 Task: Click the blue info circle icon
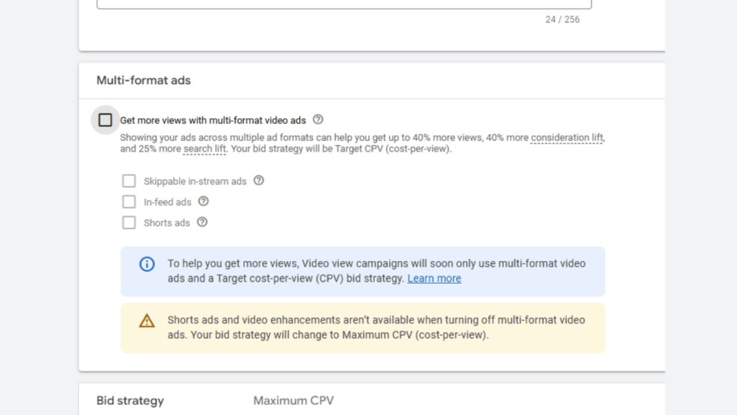[147, 264]
